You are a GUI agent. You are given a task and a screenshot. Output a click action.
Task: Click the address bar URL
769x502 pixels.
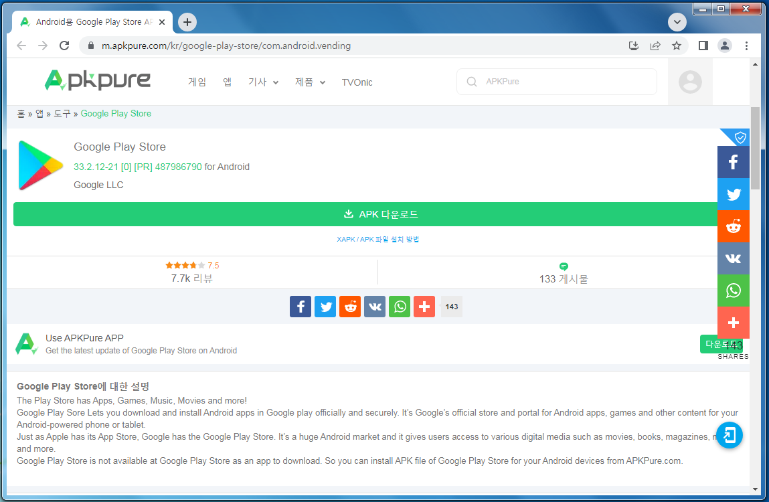coord(226,46)
